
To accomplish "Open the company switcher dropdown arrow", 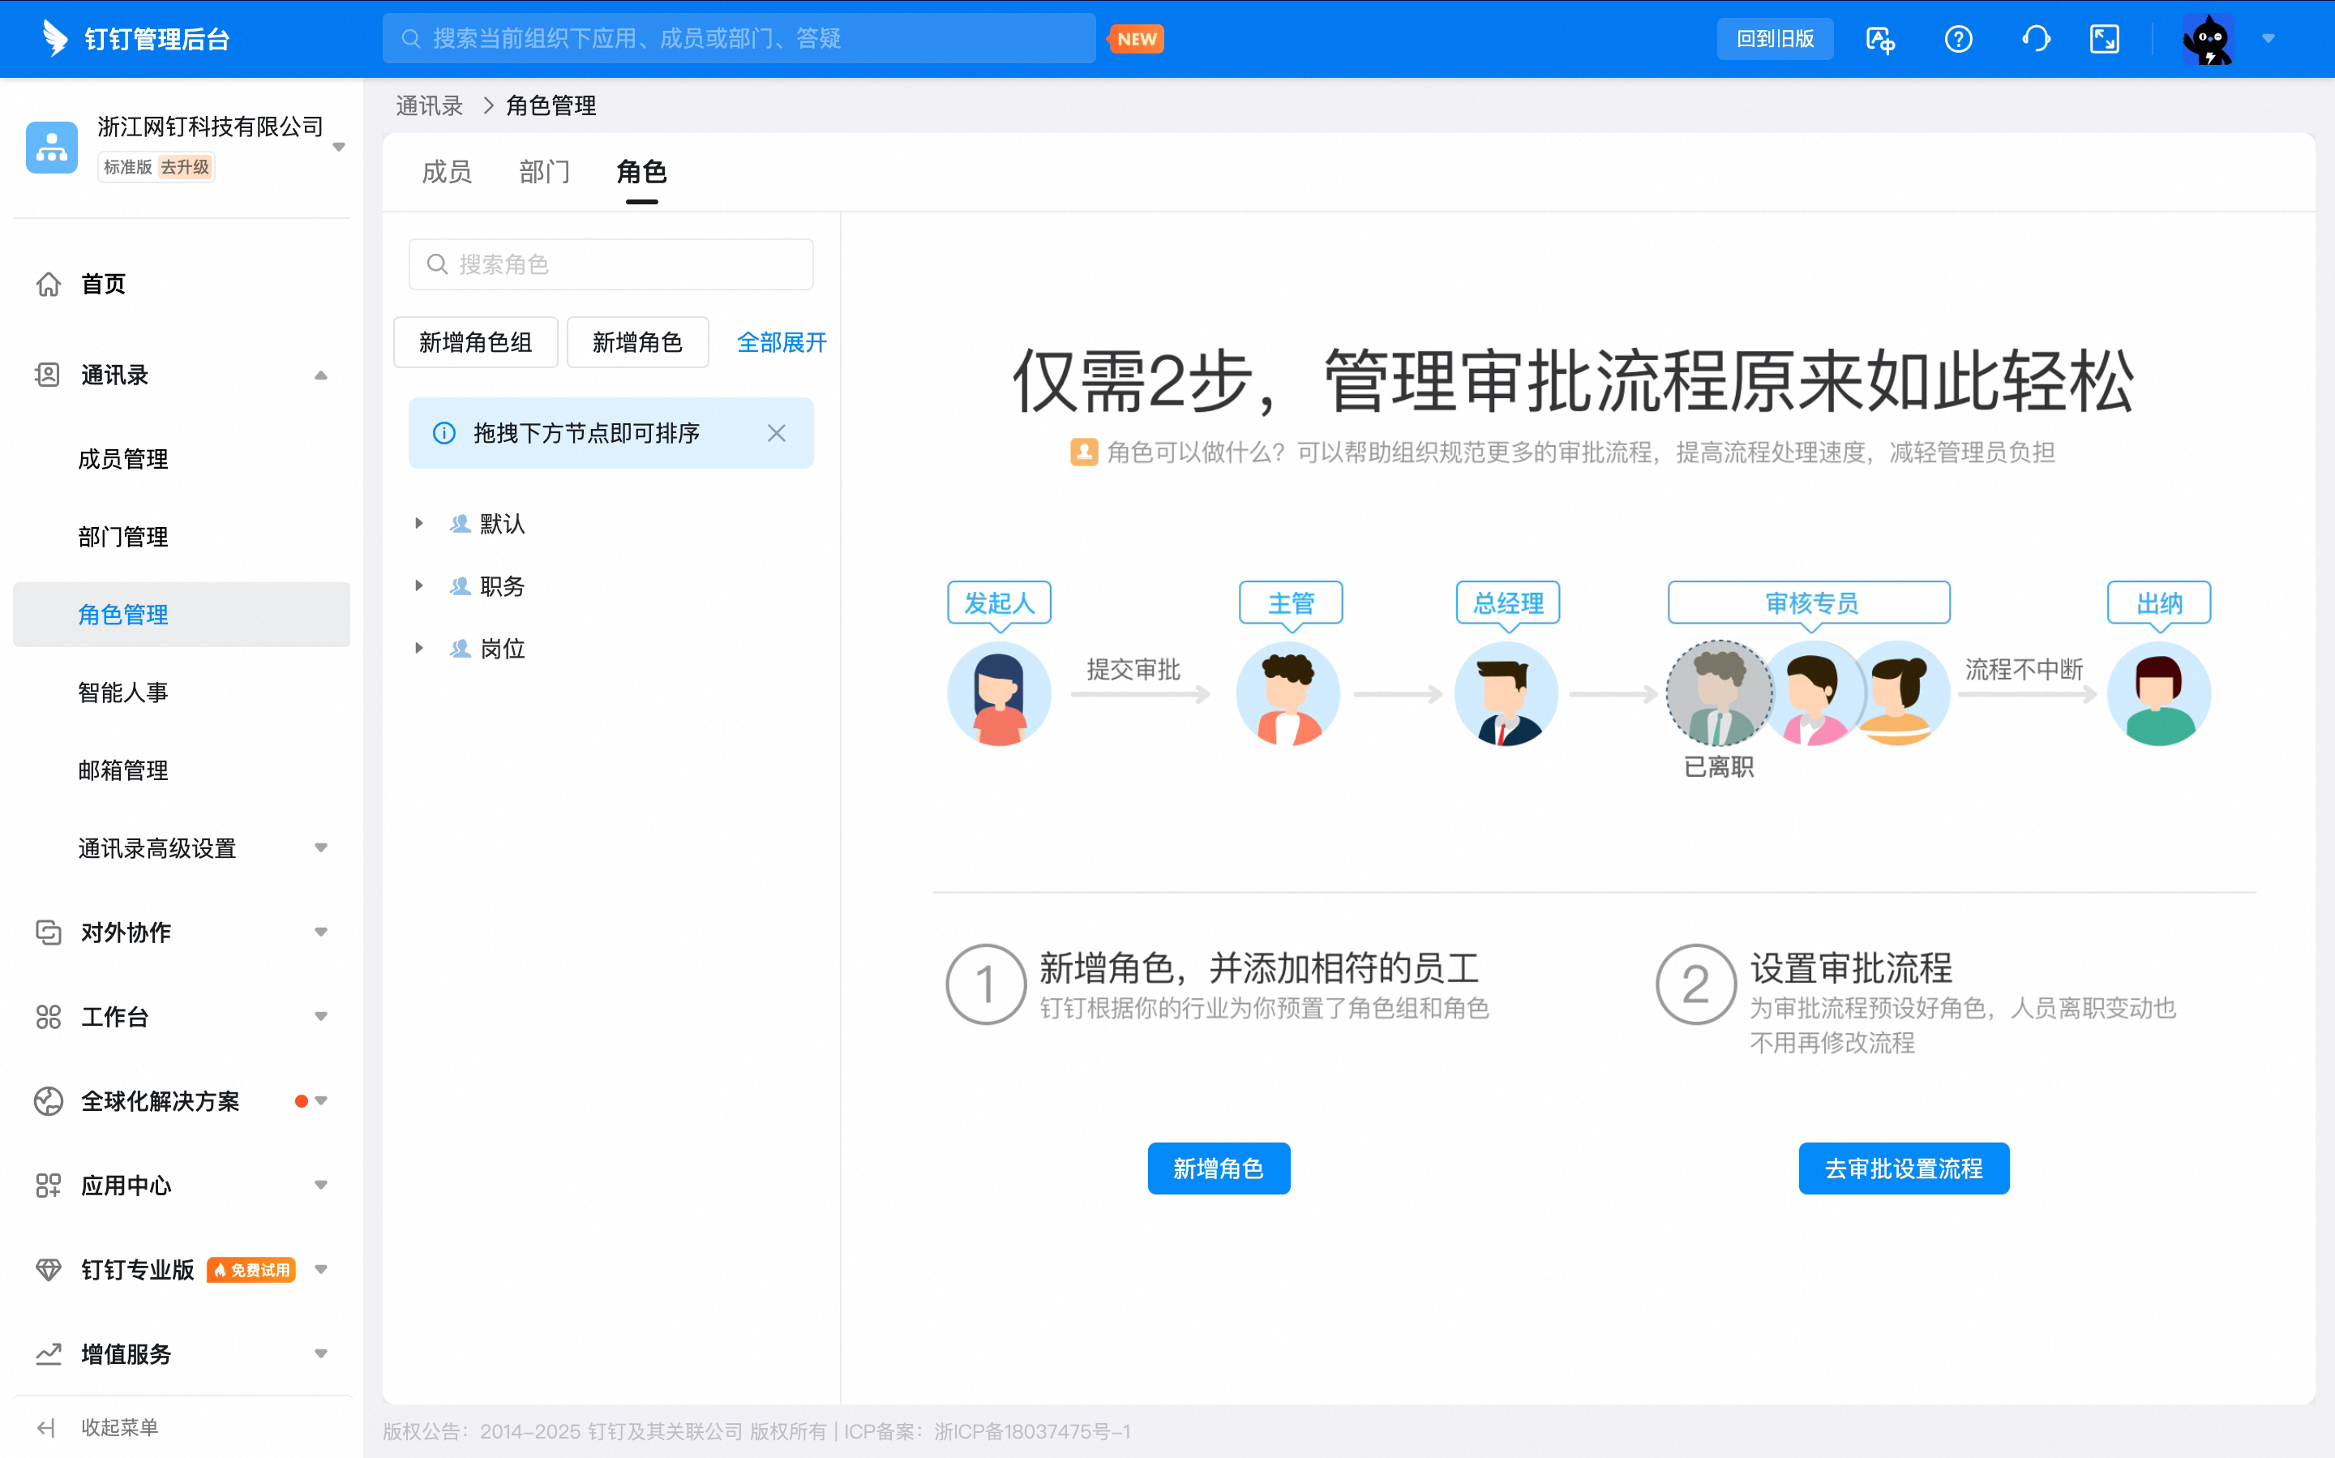I will pyautogui.click(x=338, y=148).
